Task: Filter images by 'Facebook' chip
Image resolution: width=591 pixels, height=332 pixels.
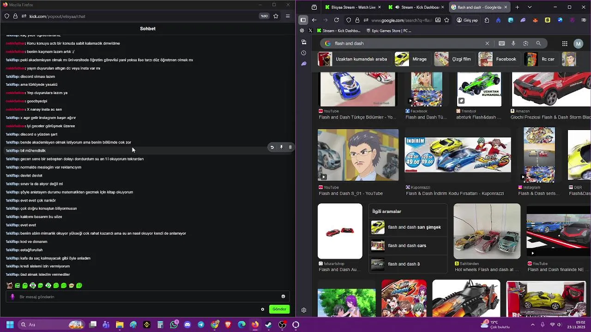Action: [x=499, y=59]
